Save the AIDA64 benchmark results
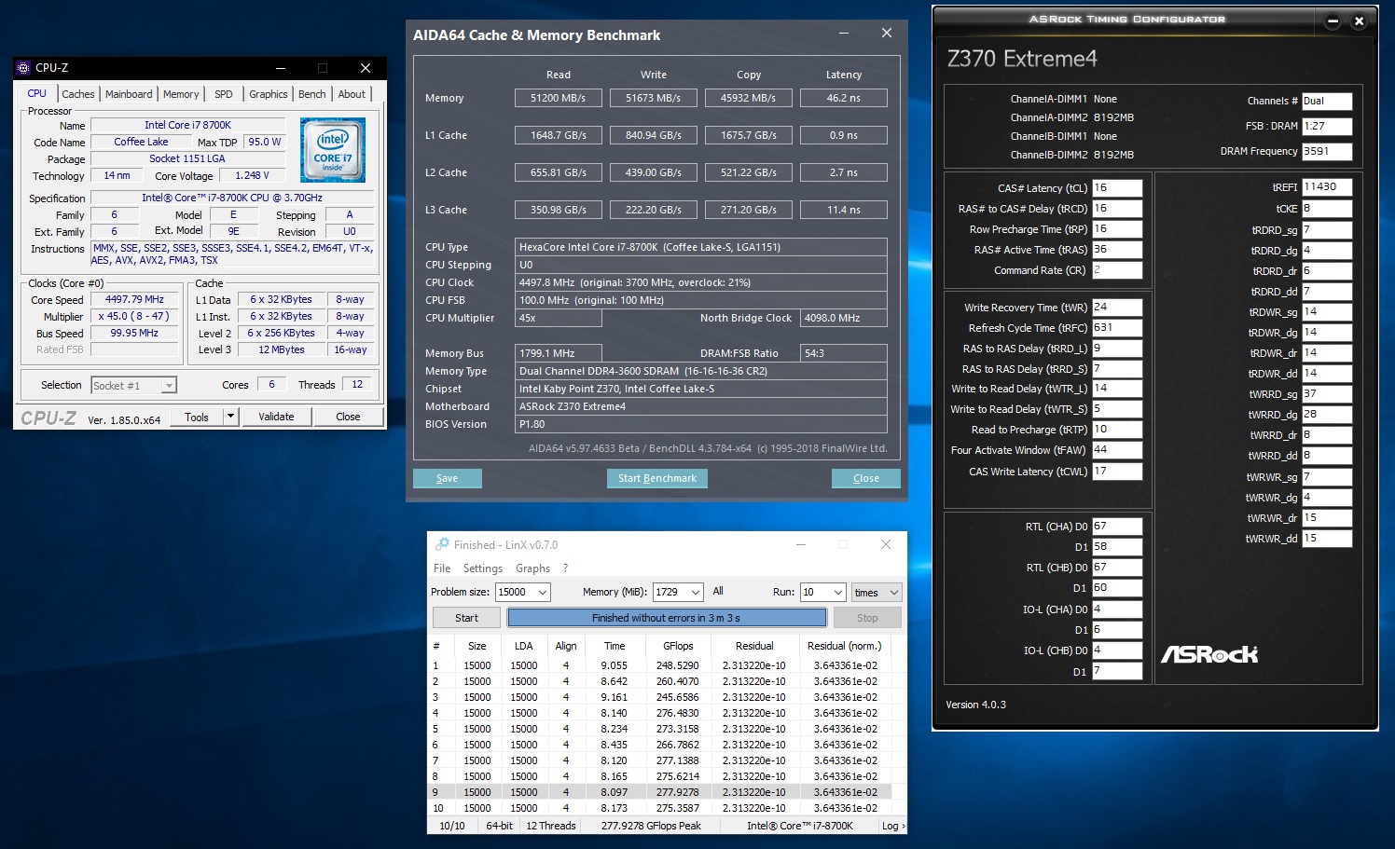 click(x=448, y=478)
